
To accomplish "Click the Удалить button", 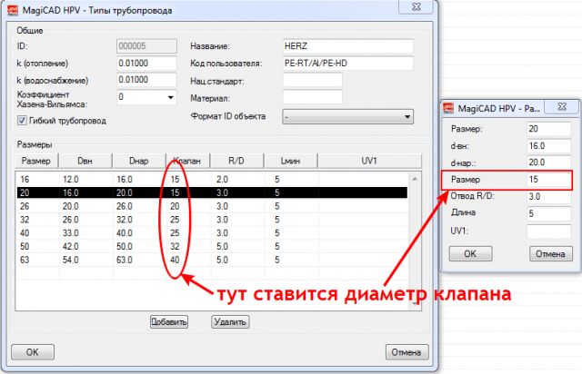I will 230,321.
